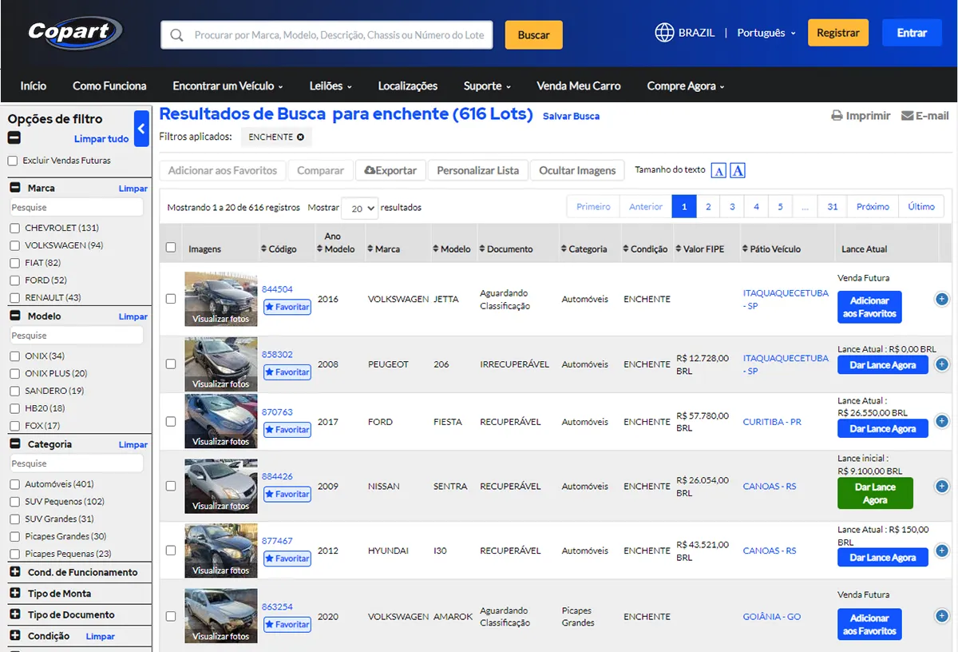Click the Copart logo
Screen dimensions: 958x652
tap(75, 33)
